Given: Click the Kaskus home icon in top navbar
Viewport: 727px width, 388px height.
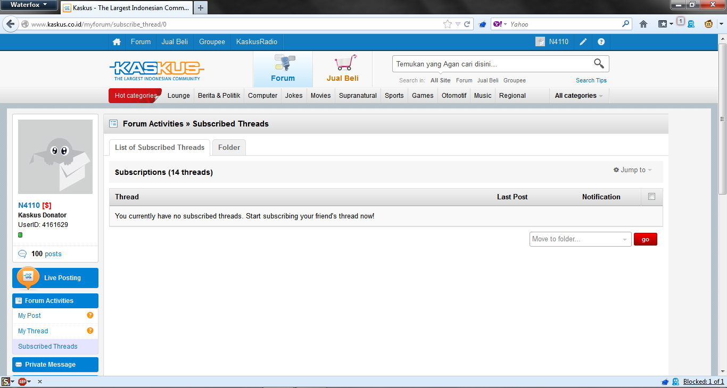Looking at the screenshot, I should [117, 42].
